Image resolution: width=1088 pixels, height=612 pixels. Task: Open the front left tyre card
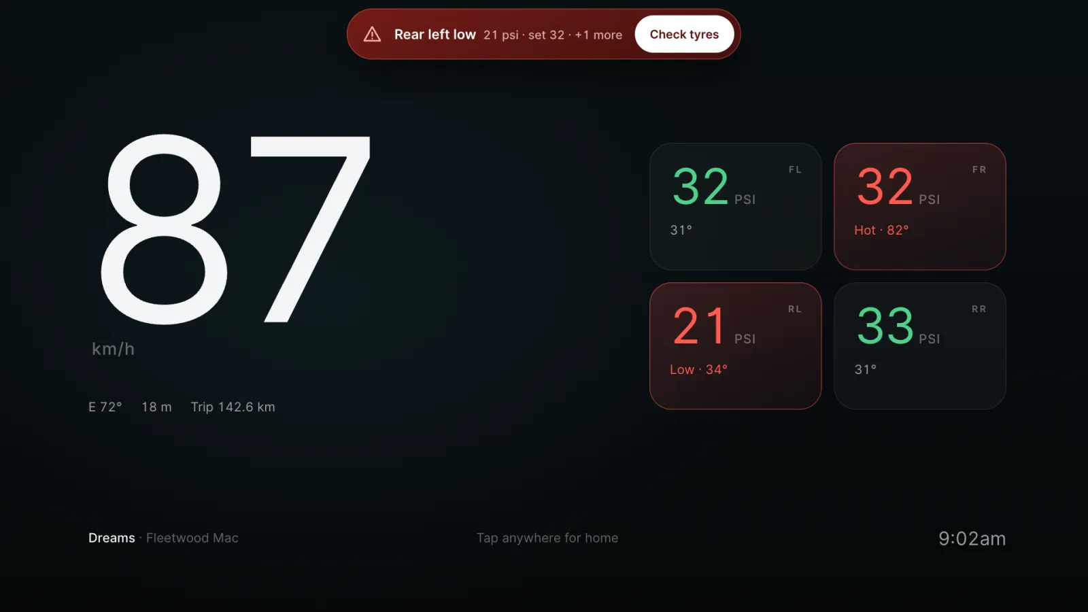point(736,207)
